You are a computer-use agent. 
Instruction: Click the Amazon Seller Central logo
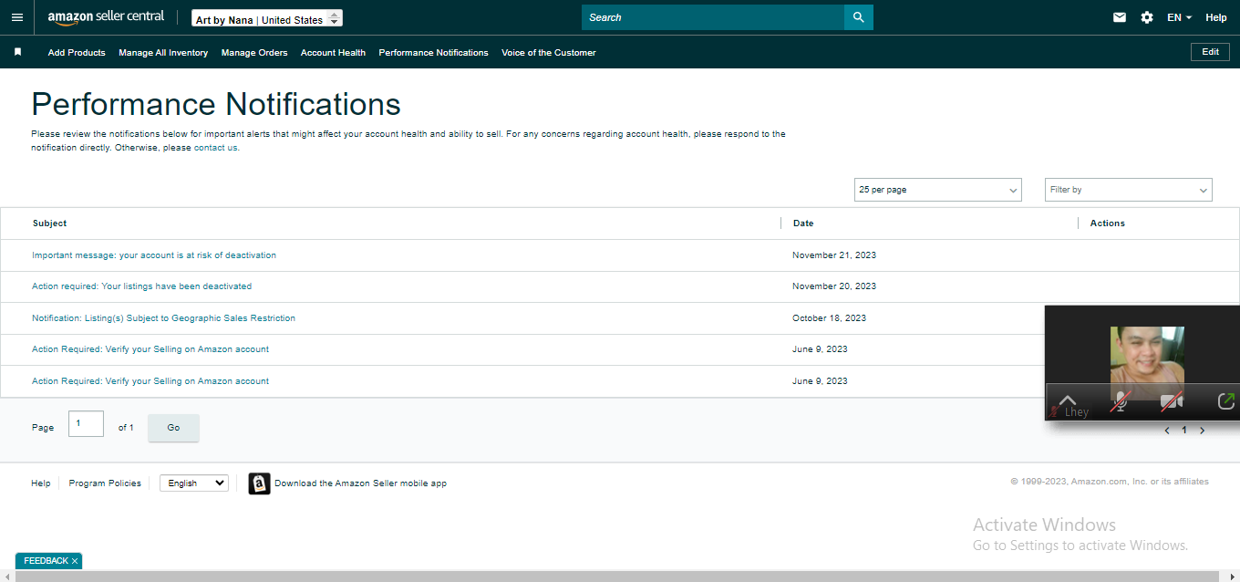click(106, 17)
